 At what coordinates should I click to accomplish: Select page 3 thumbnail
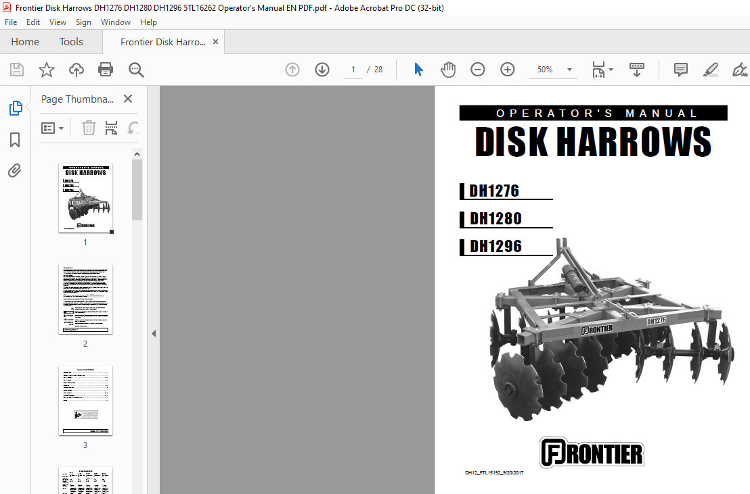pyautogui.click(x=85, y=400)
